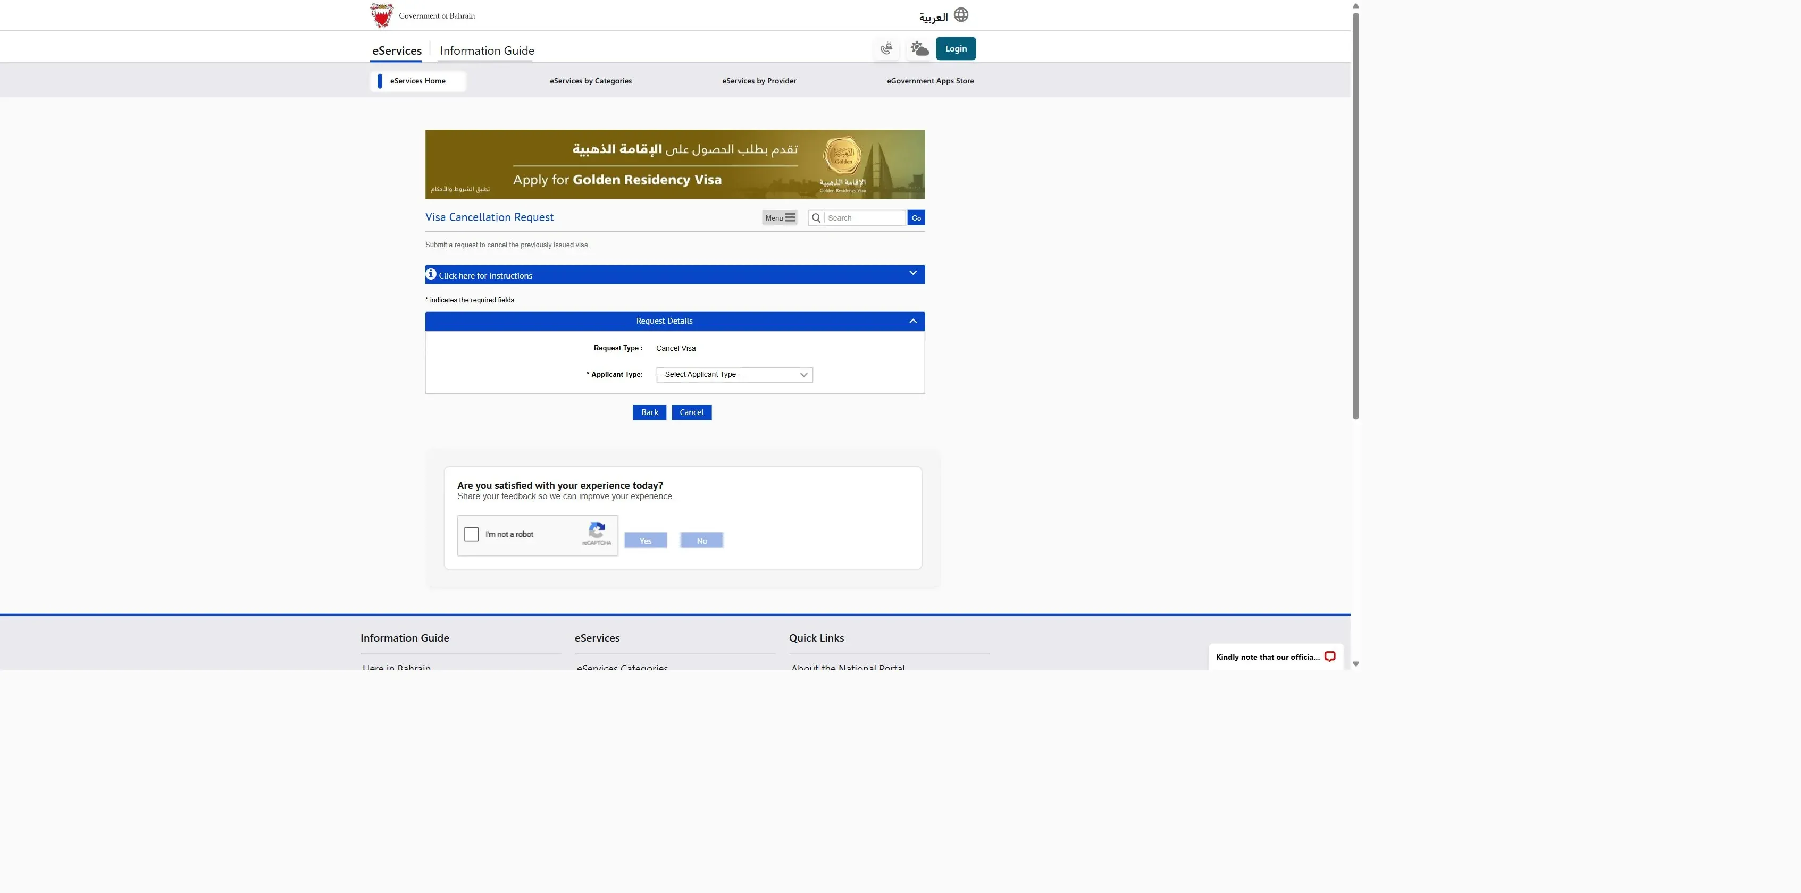
Task: Click the Menu hamburger icon
Action: click(790, 218)
